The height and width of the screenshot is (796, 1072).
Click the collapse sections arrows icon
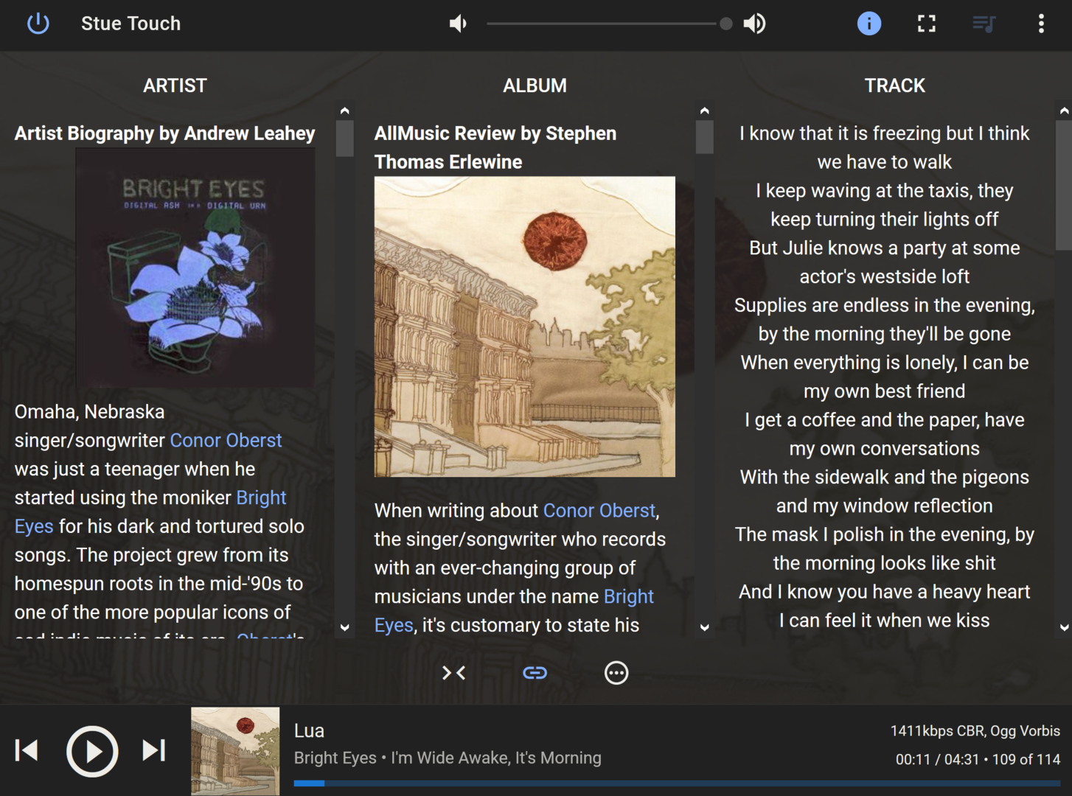pos(453,673)
